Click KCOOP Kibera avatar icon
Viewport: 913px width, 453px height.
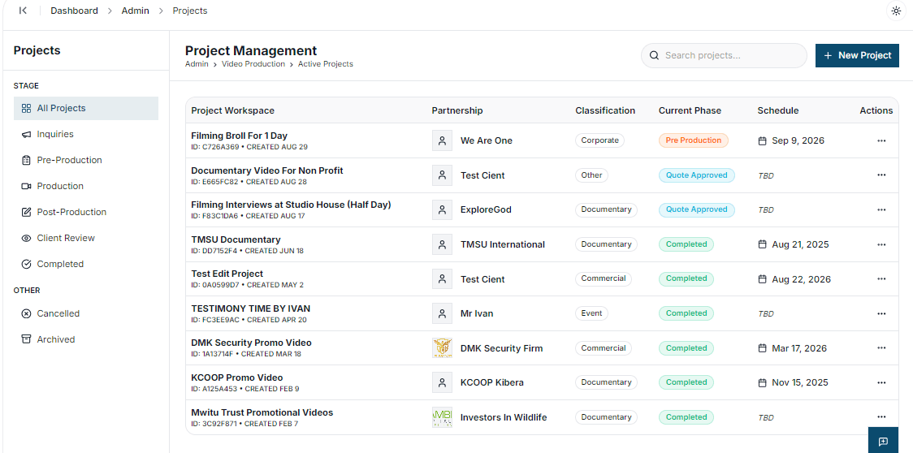pyautogui.click(x=442, y=382)
